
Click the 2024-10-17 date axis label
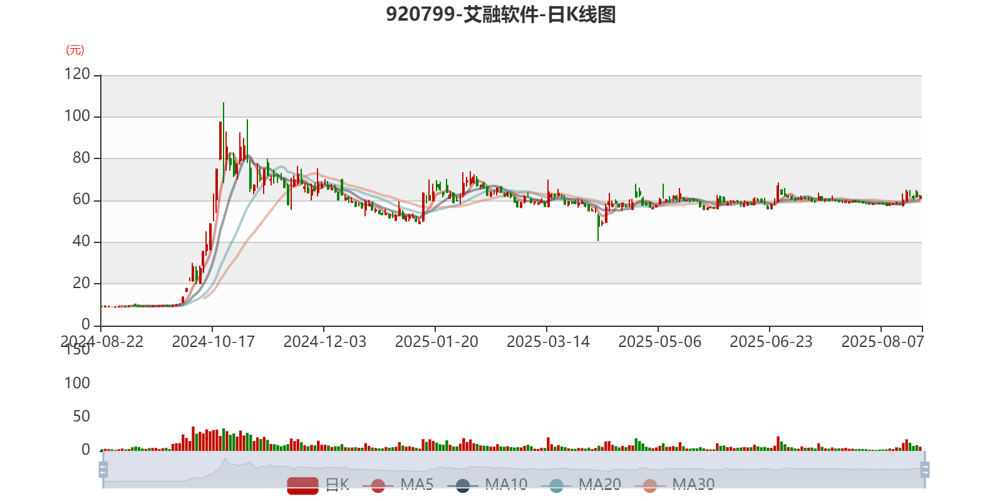213,342
